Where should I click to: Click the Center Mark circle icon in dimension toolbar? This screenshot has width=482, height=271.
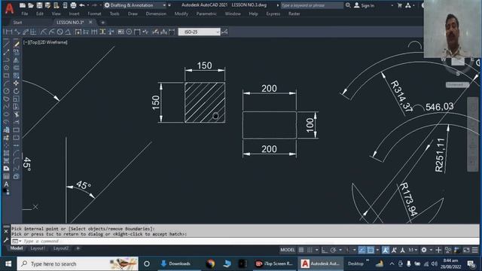[x=129, y=32]
